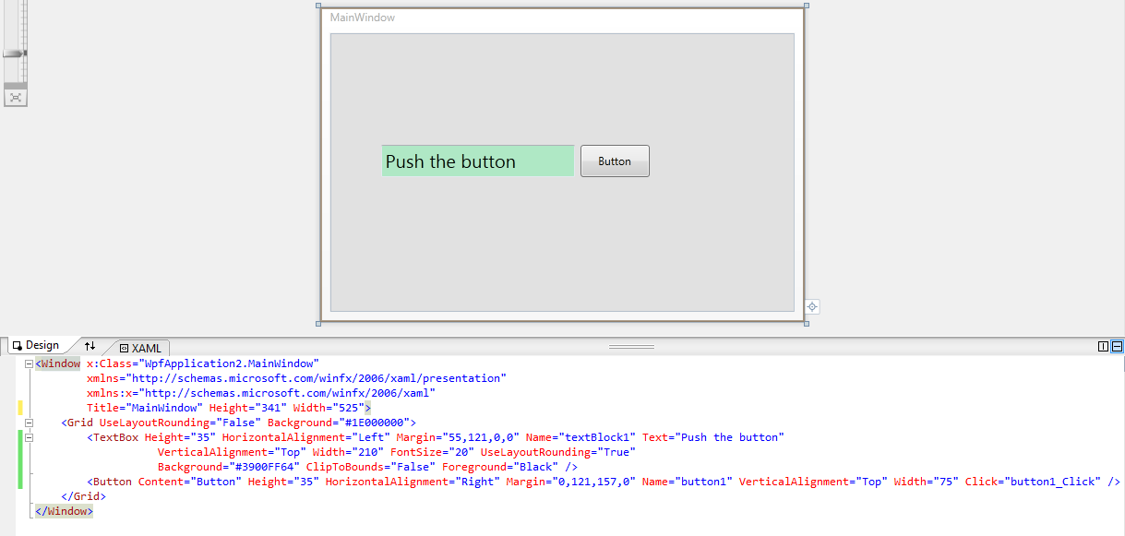Select the horizontal split view icon

click(x=1116, y=345)
